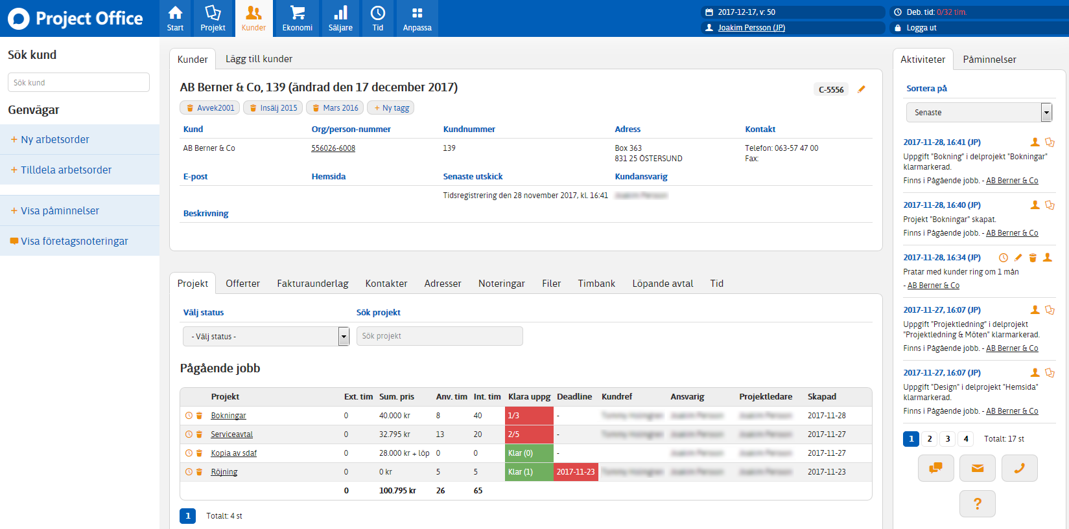
Task: Open the Påminnelser tab
Action: click(x=989, y=60)
